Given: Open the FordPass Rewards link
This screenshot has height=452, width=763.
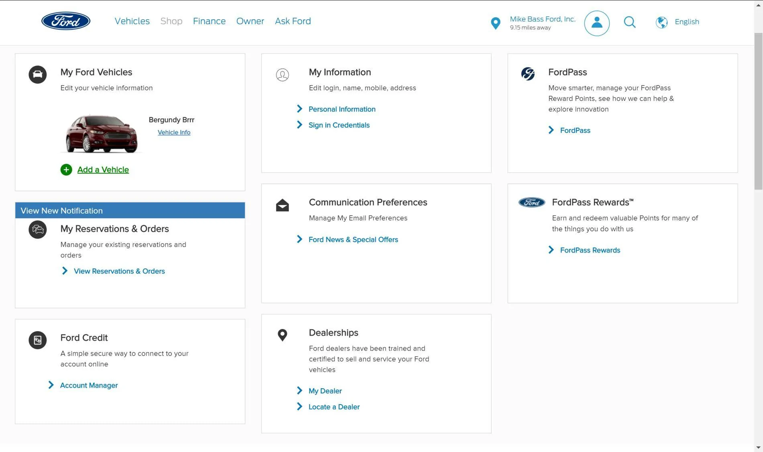Looking at the screenshot, I should (x=590, y=250).
